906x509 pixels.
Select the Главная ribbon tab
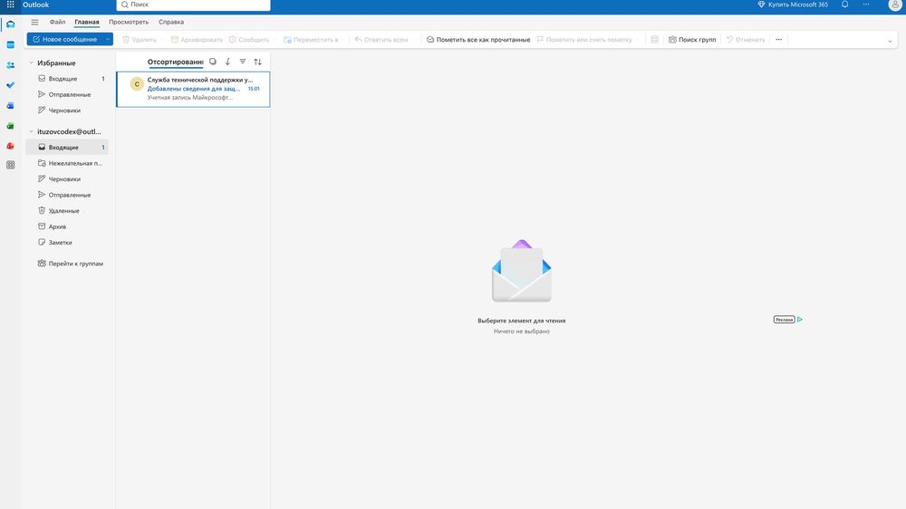pos(87,22)
